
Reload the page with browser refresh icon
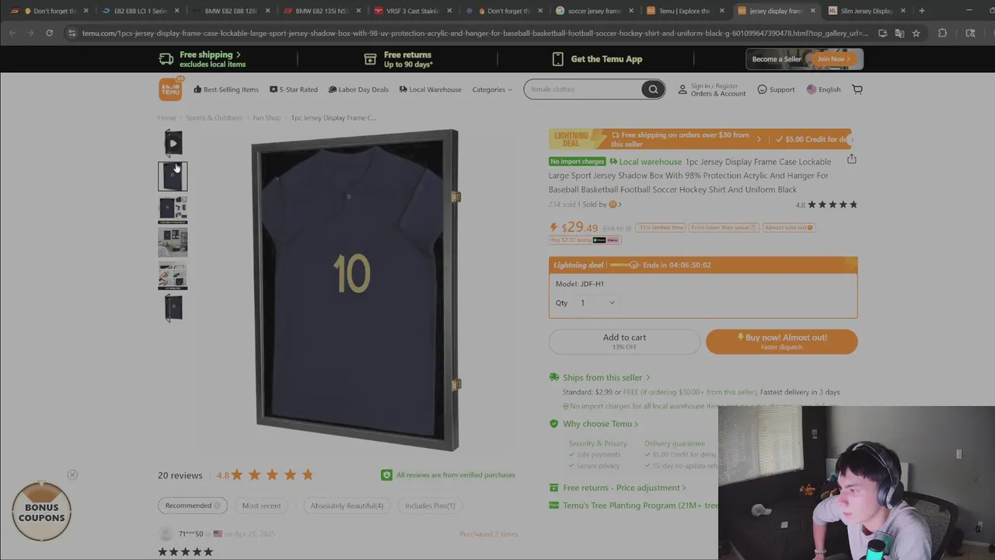pos(49,33)
